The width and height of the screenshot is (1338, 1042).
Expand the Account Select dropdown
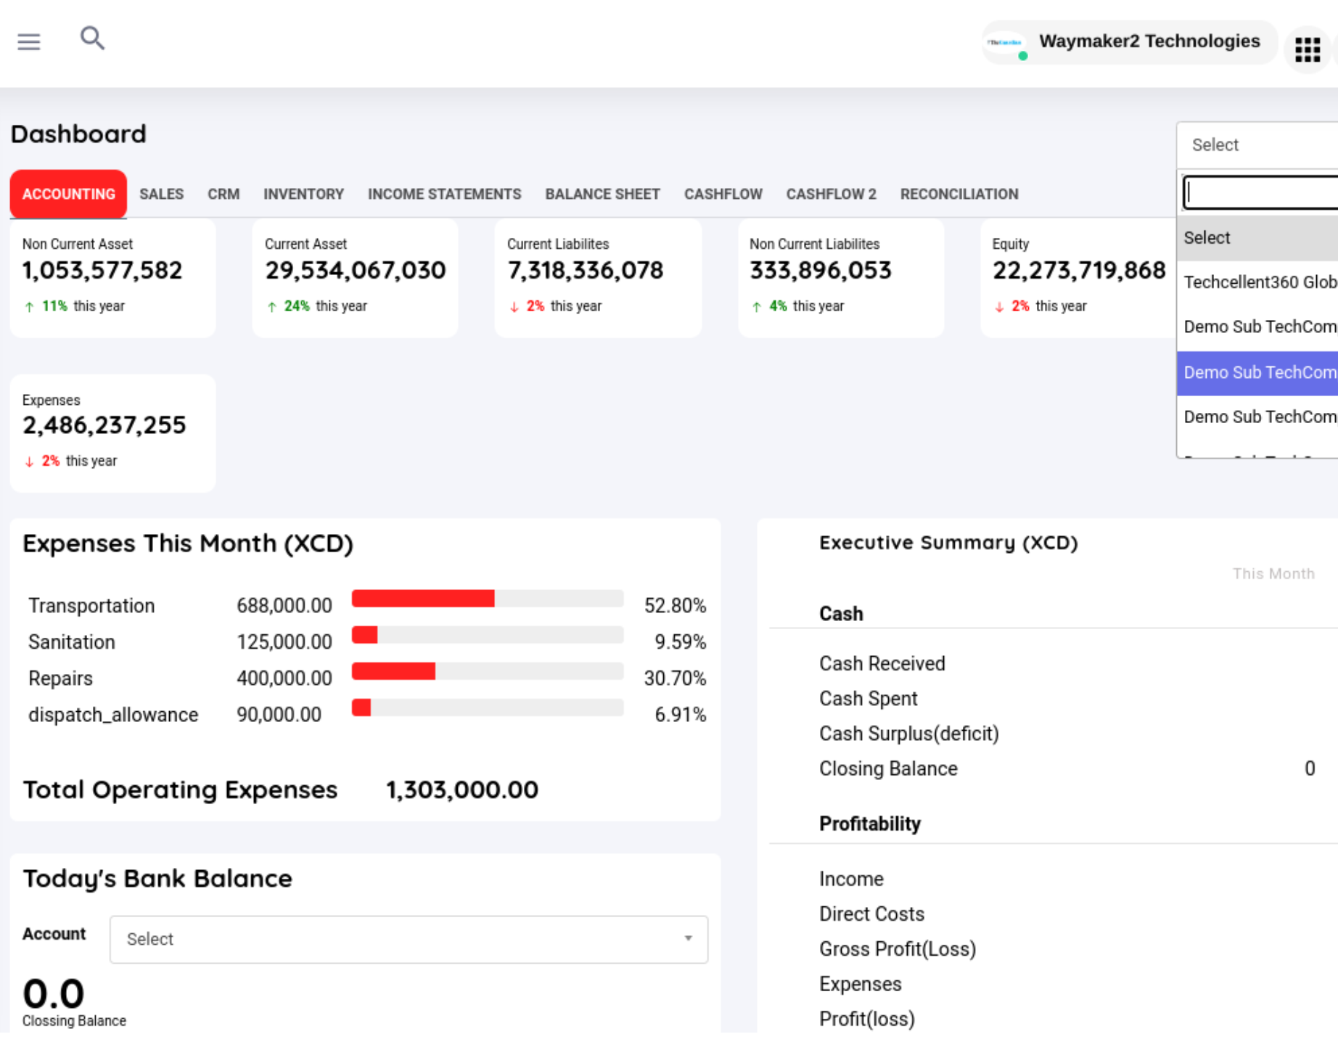409,939
